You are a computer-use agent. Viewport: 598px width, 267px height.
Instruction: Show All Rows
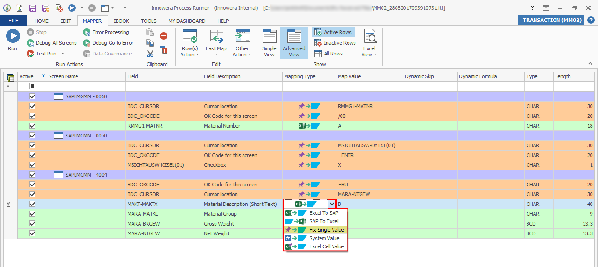pyautogui.click(x=333, y=54)
